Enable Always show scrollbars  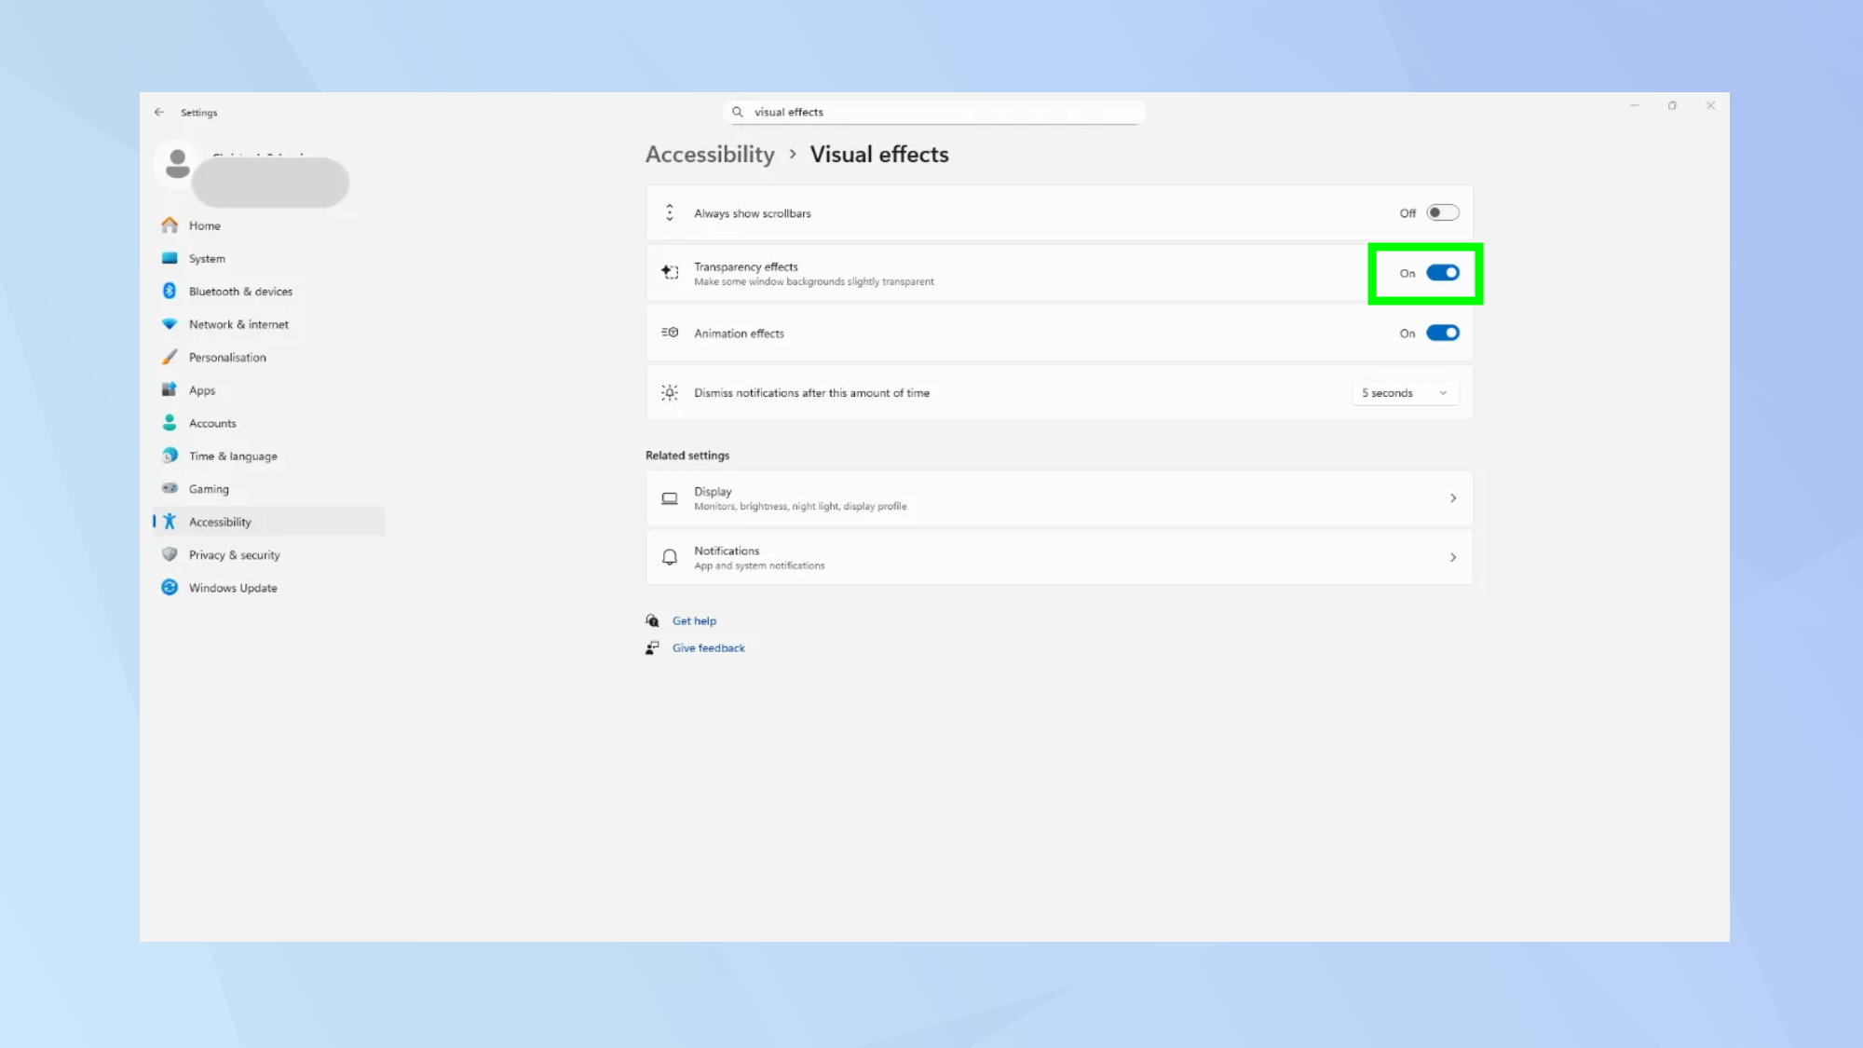pyautogui.click(x=1443, y=212)
